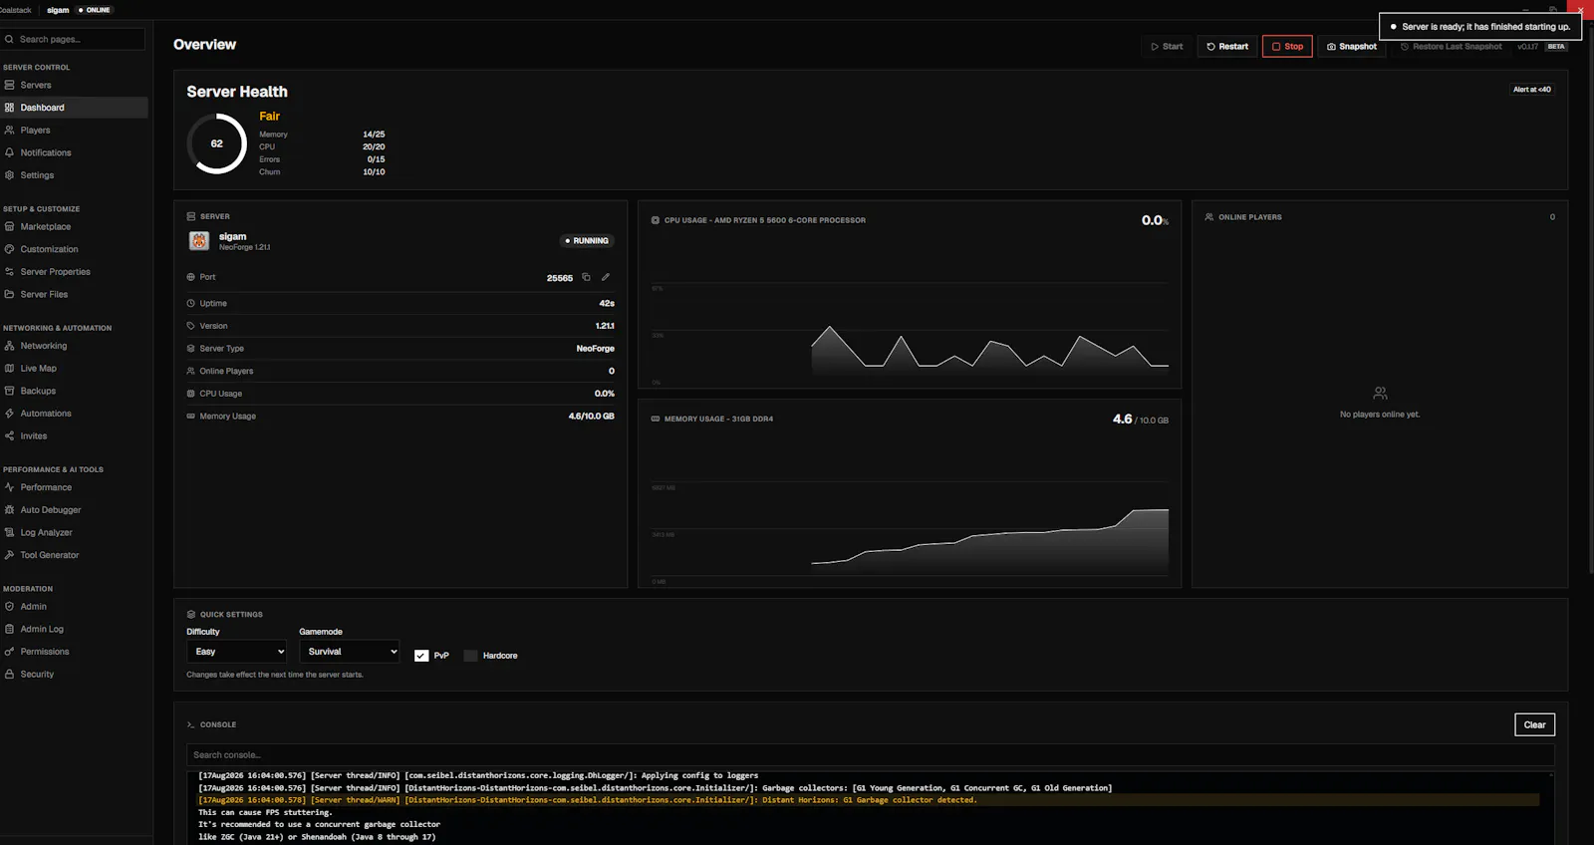This screenshot has width=1594, height=845.
Task: Clear the console output
Action: point(1534,724)
